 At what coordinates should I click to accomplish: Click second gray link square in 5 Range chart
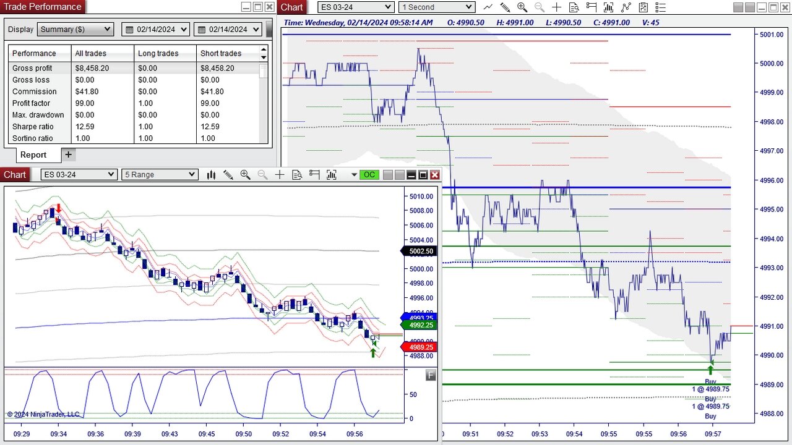[x=399, y=175]
